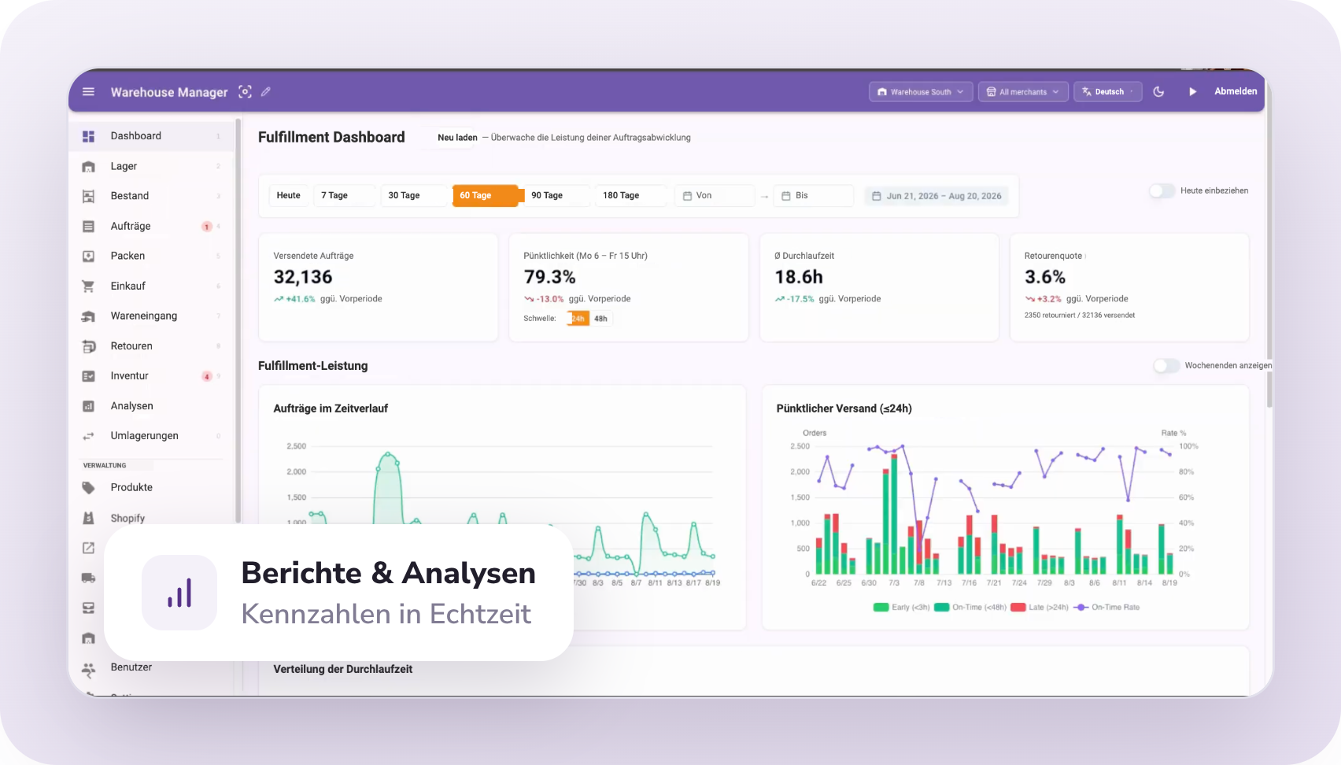Screen dimensions: 1341x765
Task: Click the Lager warehouse icon in sidebar
Action: coord(89,166)
